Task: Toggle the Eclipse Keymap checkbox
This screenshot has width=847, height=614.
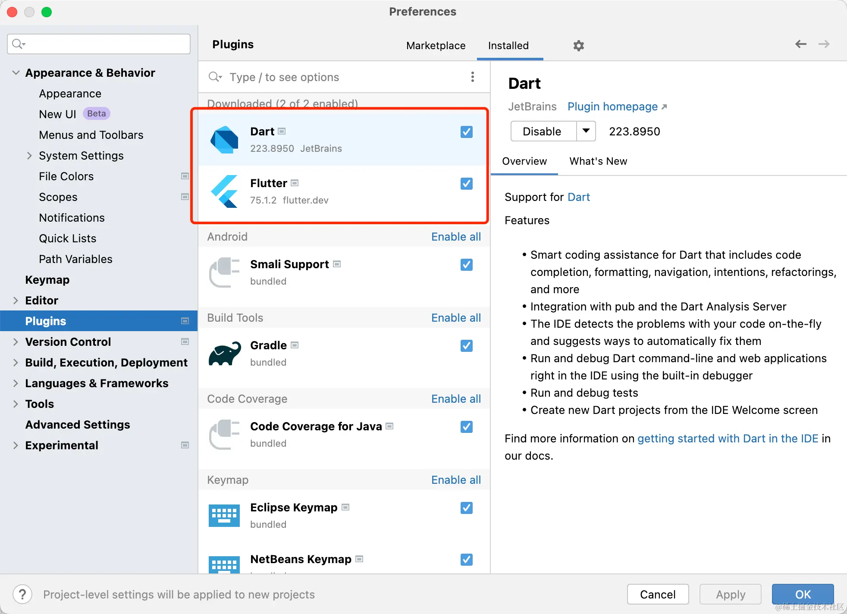Action: click(x=467, y=508)
